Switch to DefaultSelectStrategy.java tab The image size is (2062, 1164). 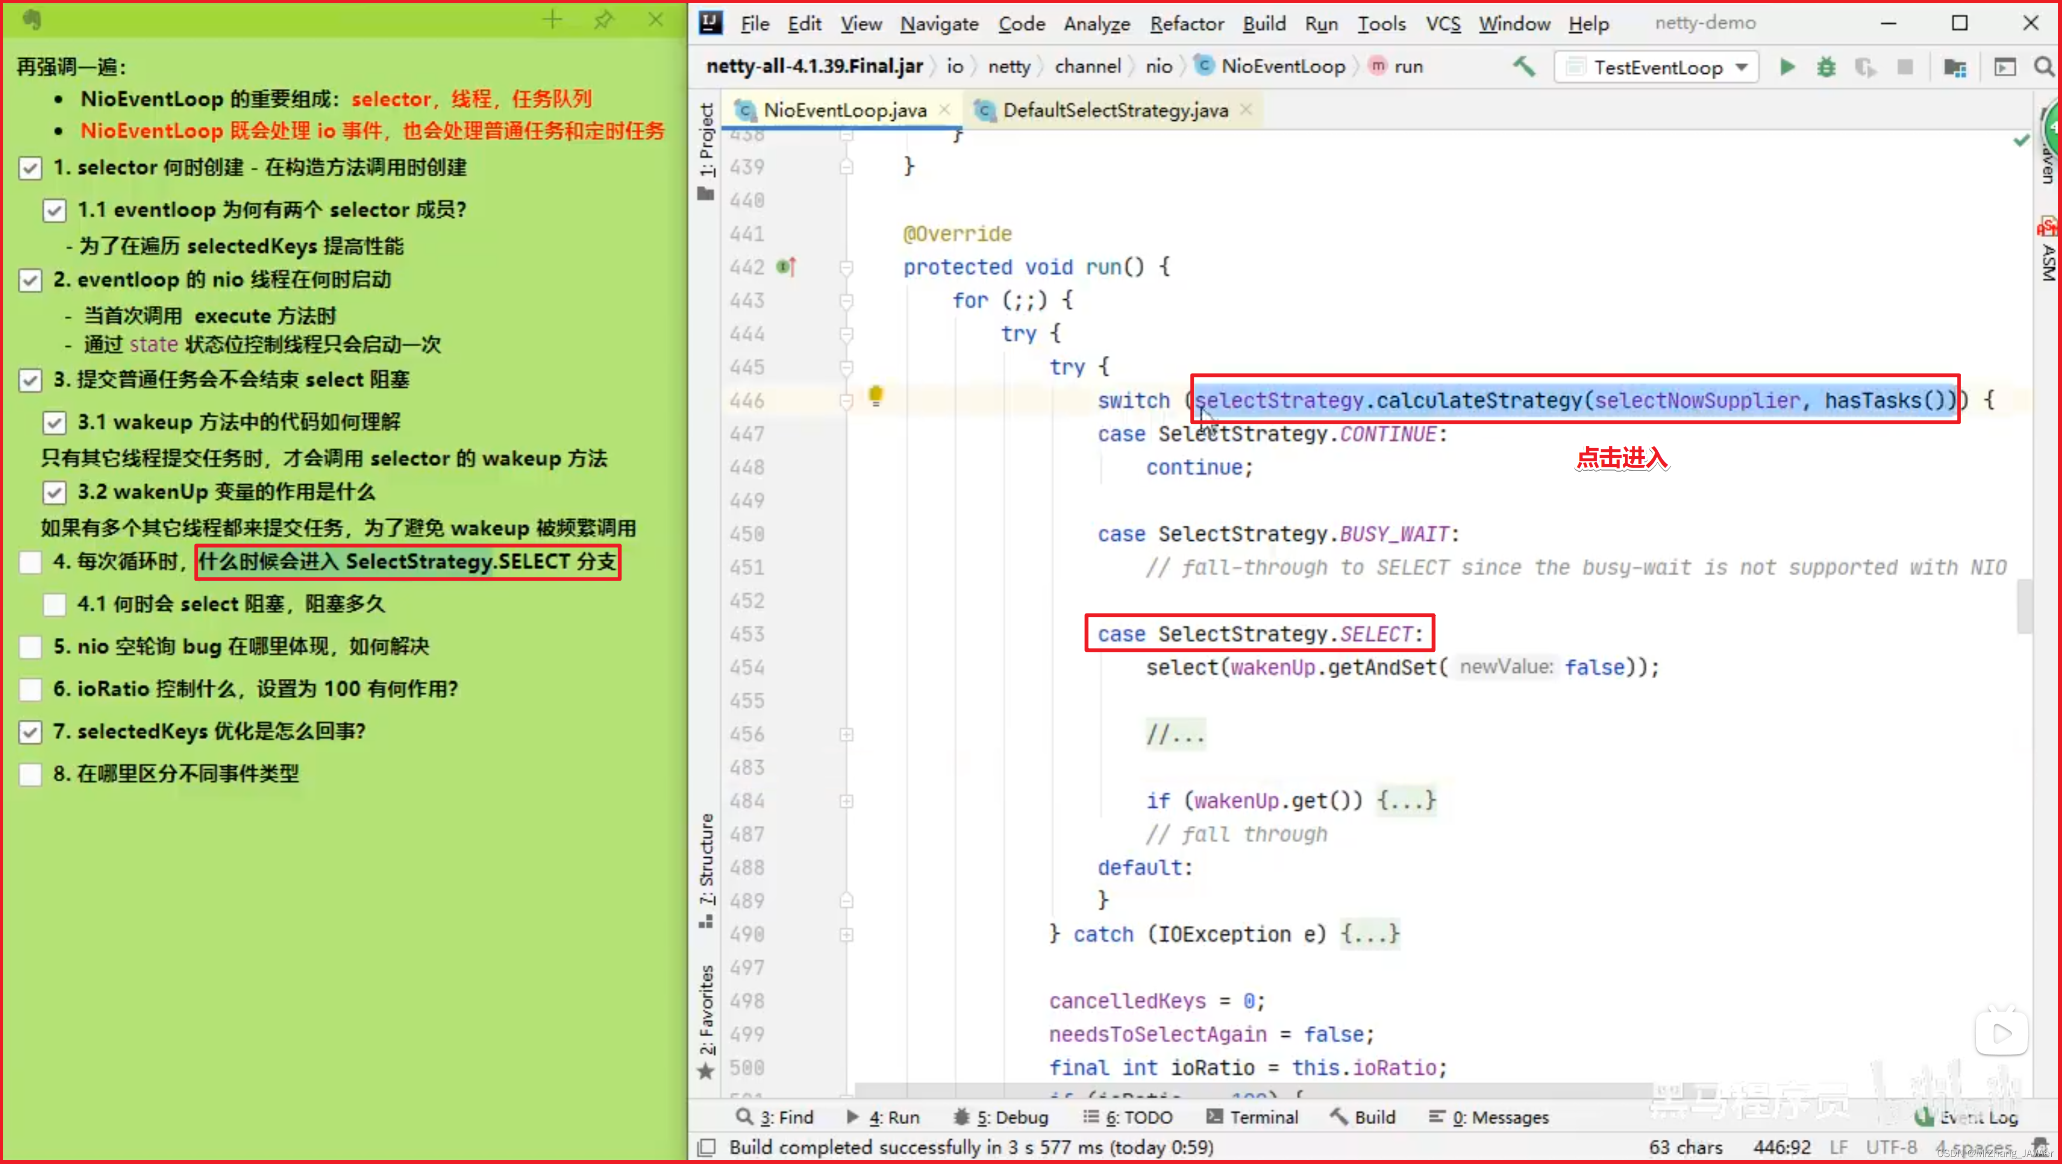point(1114,111)
